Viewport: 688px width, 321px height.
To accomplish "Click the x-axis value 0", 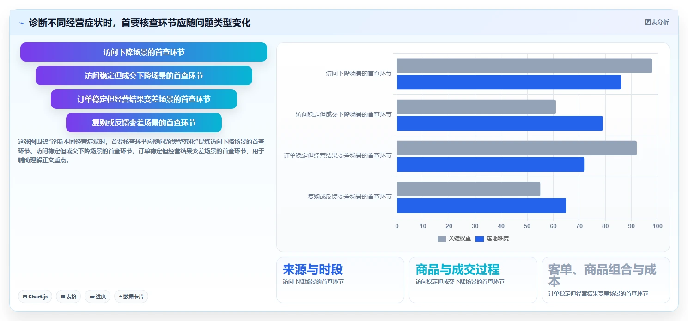I will pyautogui.click(x=397, y=226).
